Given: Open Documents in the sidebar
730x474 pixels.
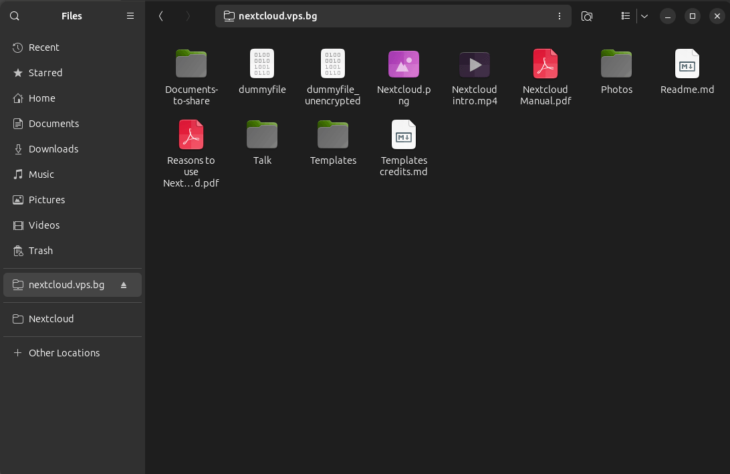Looking at the screenshot, I should tap(72, 124).
